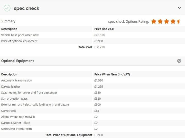Collapse the Optional Equipment grey arrow
The width and height of the screenshot is (185, 139).
tap(179, 61)
